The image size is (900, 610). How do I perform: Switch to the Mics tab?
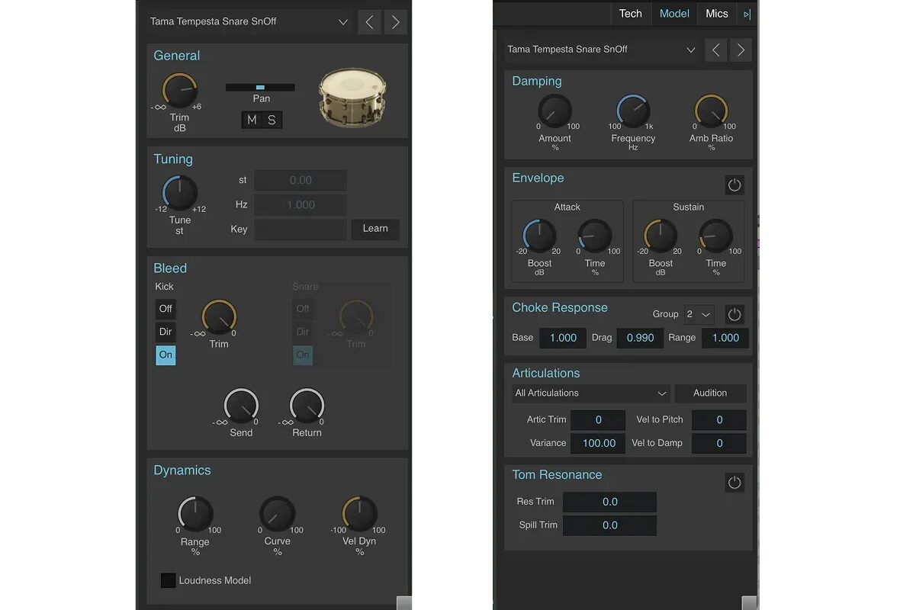(716, 14)
